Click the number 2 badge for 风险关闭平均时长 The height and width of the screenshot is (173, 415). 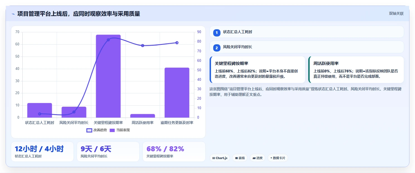(217, 48)
